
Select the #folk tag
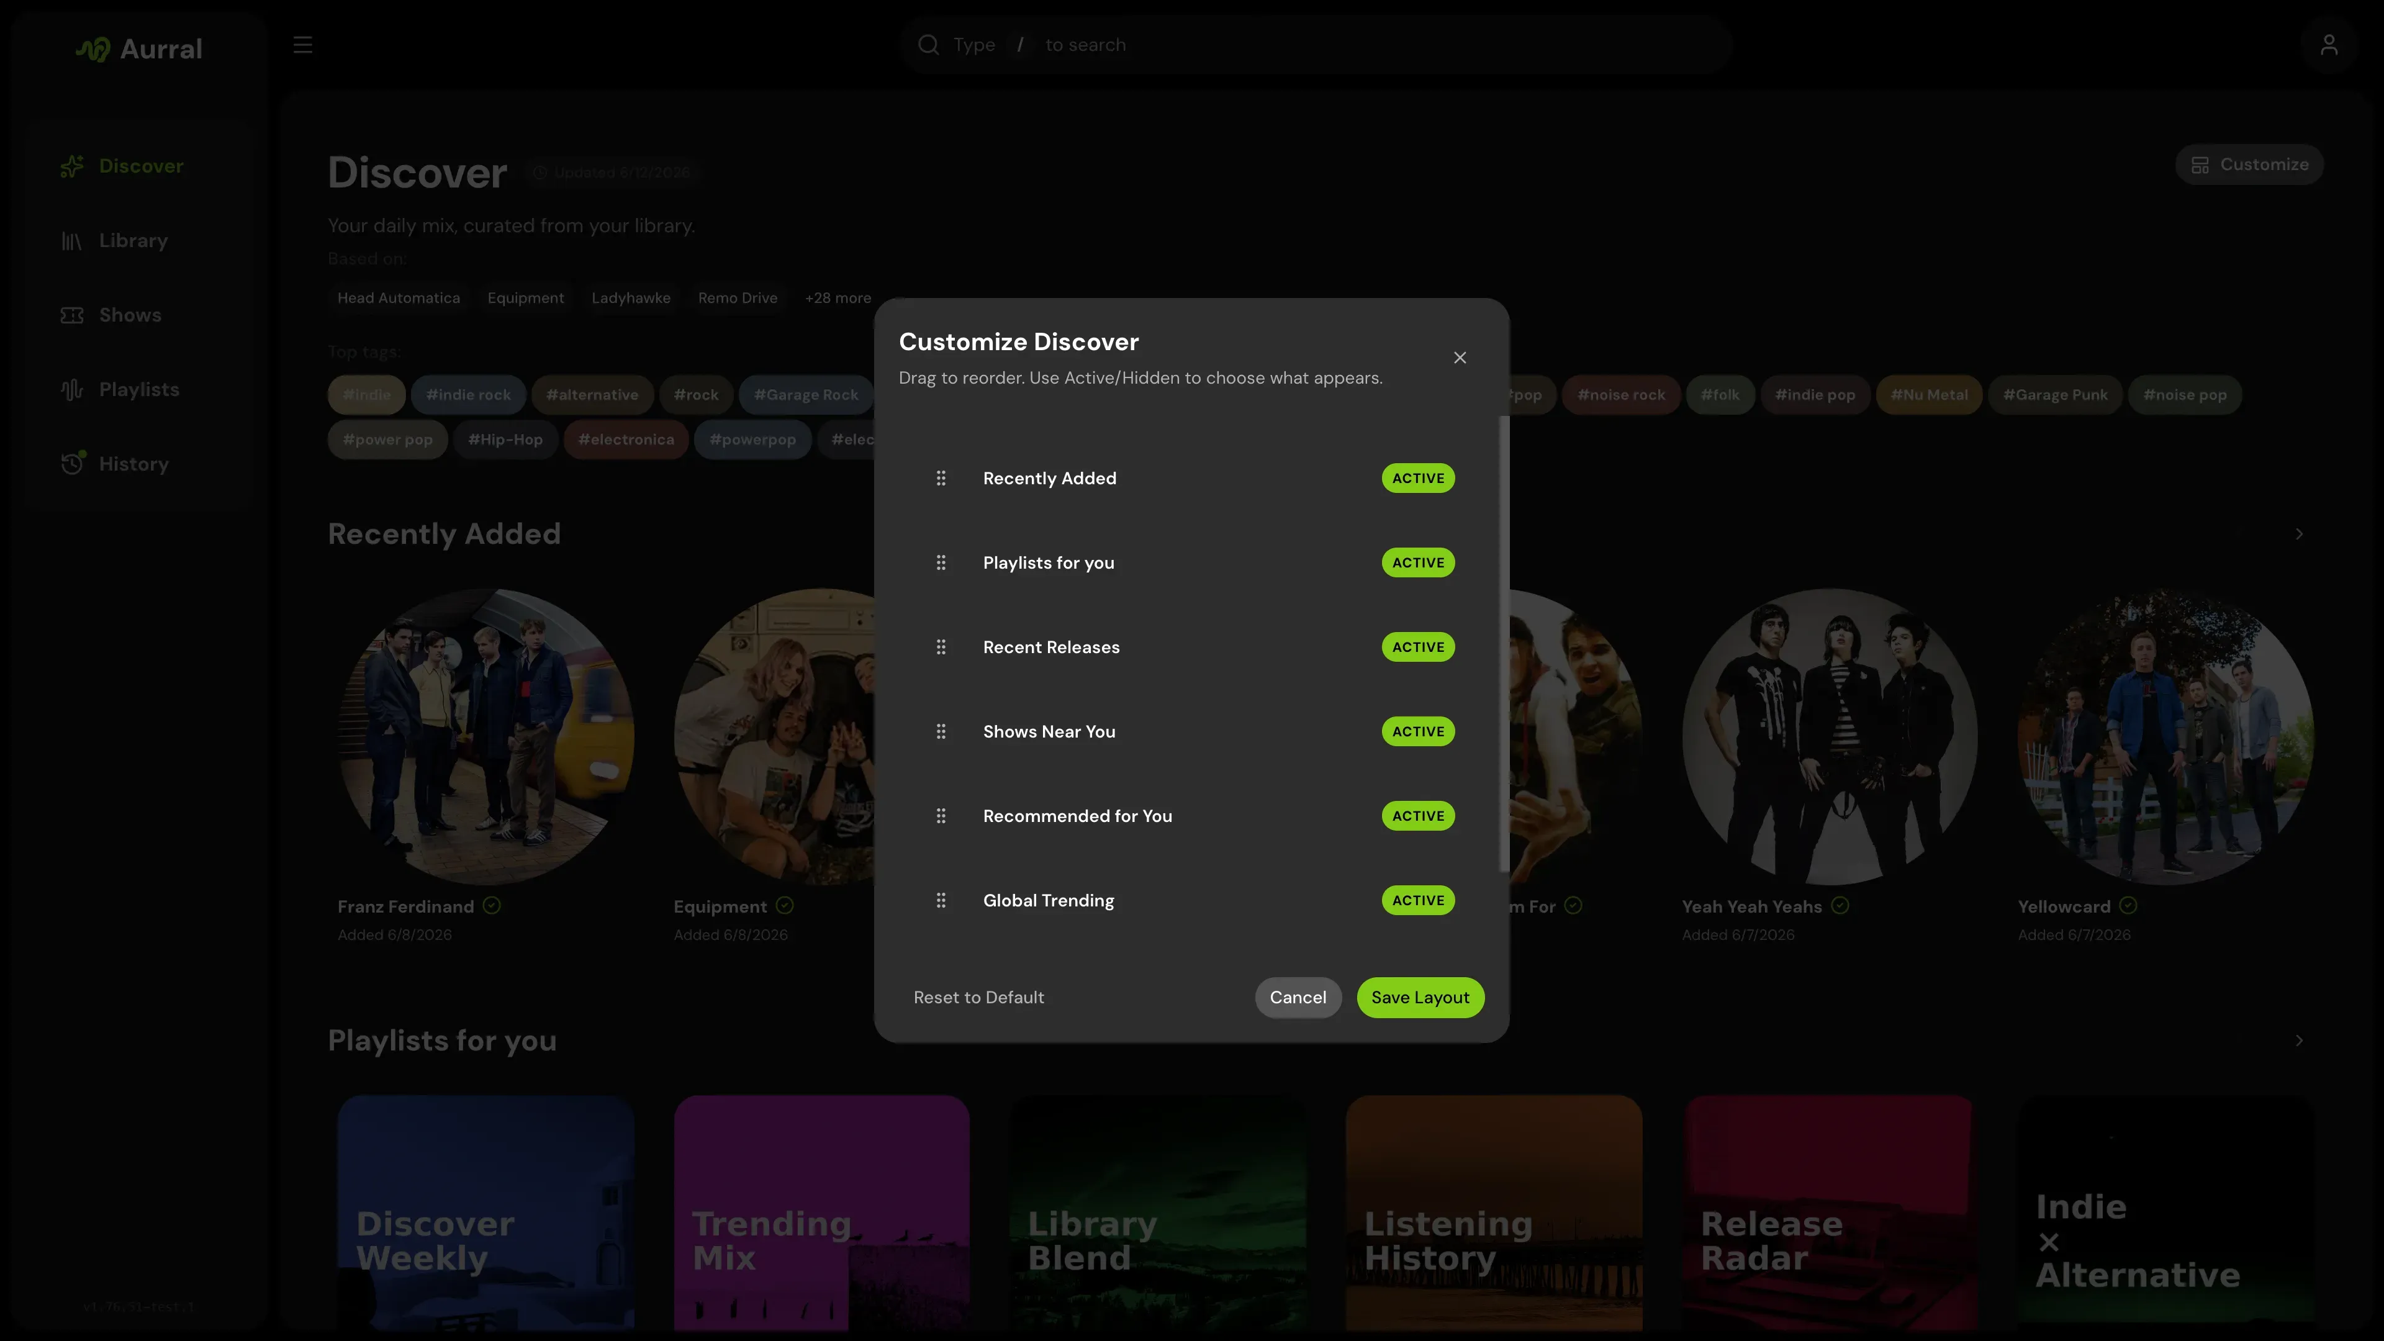click(1720, 395)
